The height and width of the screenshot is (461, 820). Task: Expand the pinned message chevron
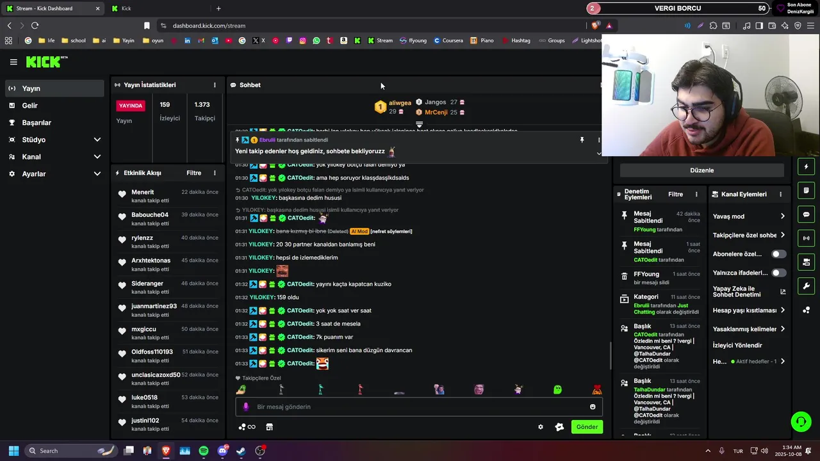tap(599, 154)
